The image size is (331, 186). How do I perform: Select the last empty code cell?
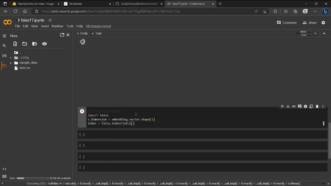click(x=202, y=167)
